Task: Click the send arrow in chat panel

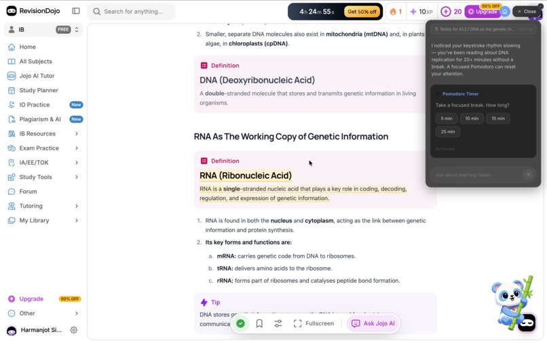Action: pyautogui.click(x=529, y=175)
